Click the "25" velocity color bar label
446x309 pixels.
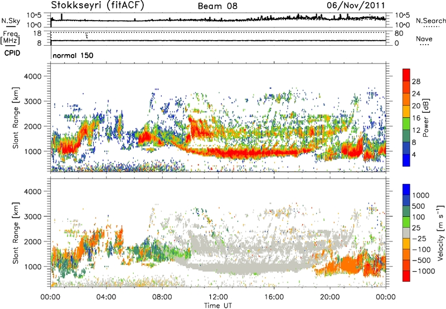[x=416, y=228]
